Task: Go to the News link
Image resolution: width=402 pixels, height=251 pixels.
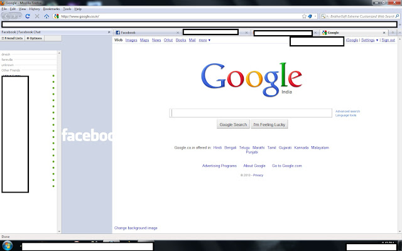Action: click(156, 40)
